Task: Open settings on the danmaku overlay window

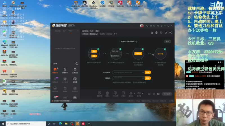Action: point(221,62)
